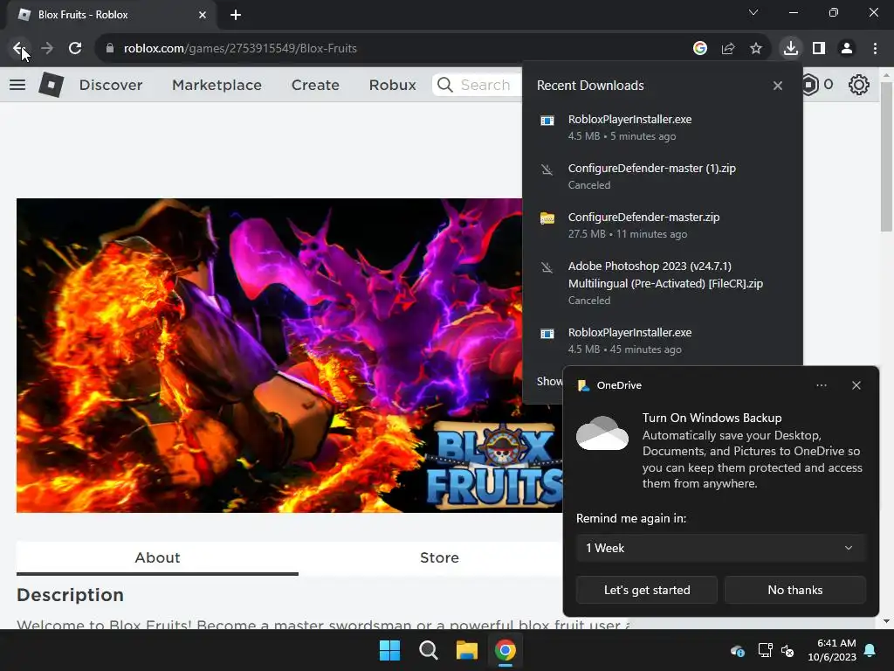Open ConfigureDefender-master.zip download
This screenshot has height=671, width=894.
point(663,225)
